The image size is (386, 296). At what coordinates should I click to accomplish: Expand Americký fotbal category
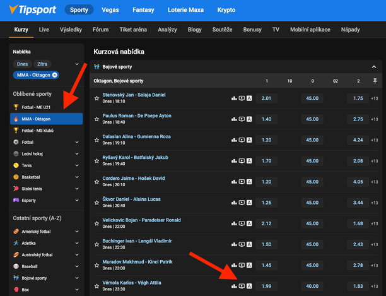[77, 232]
